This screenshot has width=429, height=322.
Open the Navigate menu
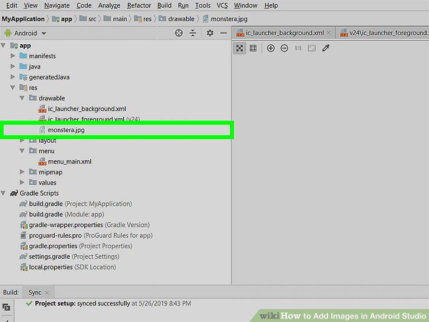[x=57, y=5]
